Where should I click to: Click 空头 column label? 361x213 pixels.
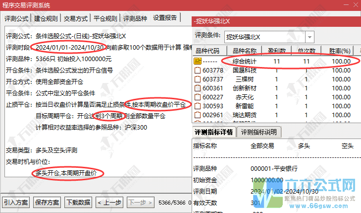(x=348, y=146)
